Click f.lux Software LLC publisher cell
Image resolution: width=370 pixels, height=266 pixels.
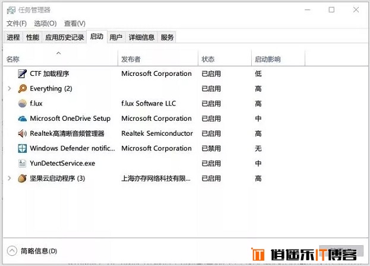[148, 104]
